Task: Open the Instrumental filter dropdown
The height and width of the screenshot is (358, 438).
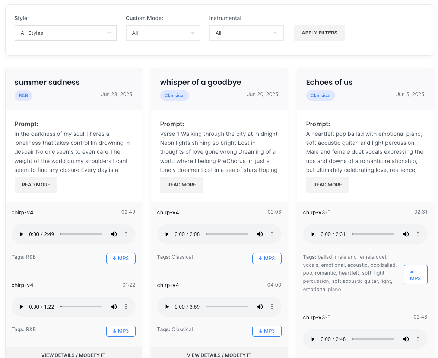Action: click(246, 33)
